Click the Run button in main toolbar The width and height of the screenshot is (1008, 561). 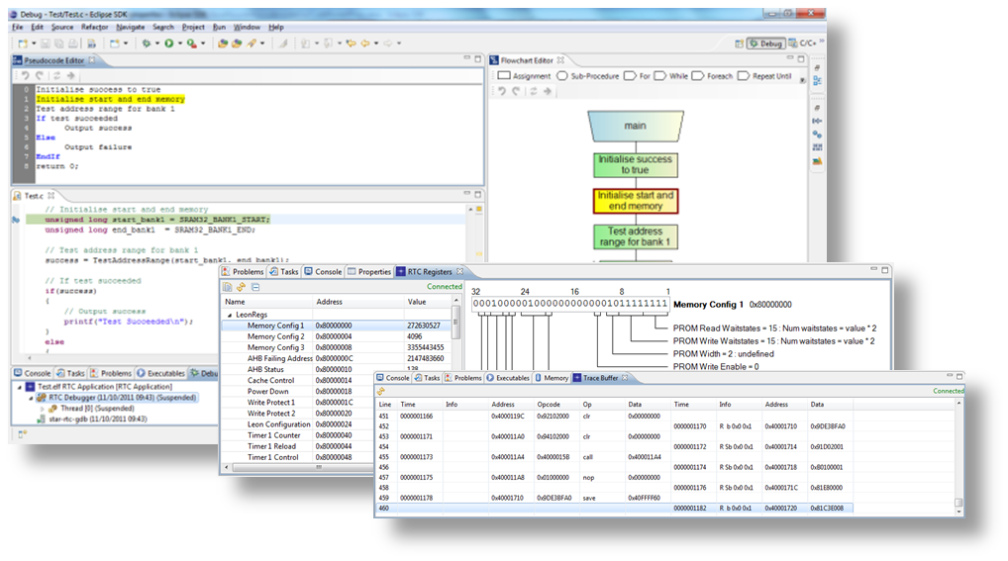[x=168, y=44]
